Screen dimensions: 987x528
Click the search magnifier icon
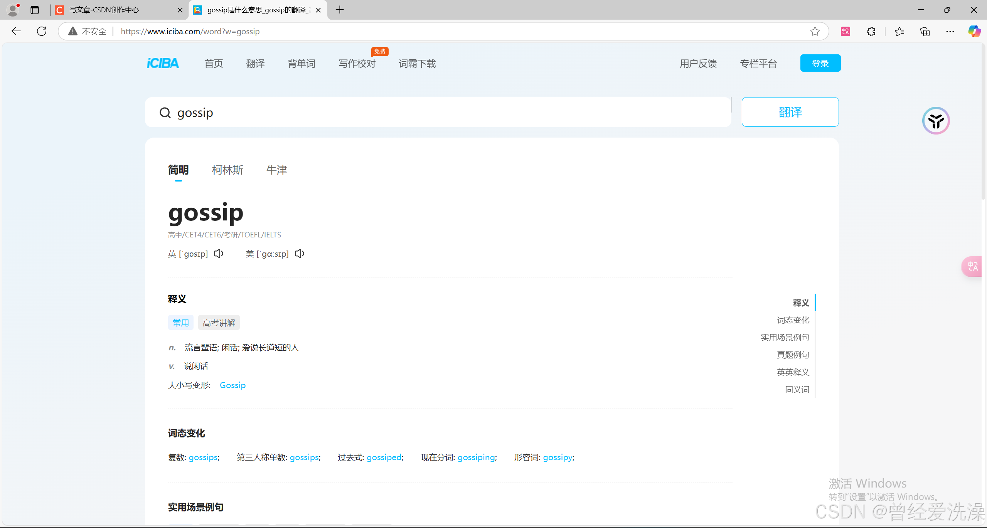tap(165, 113)
